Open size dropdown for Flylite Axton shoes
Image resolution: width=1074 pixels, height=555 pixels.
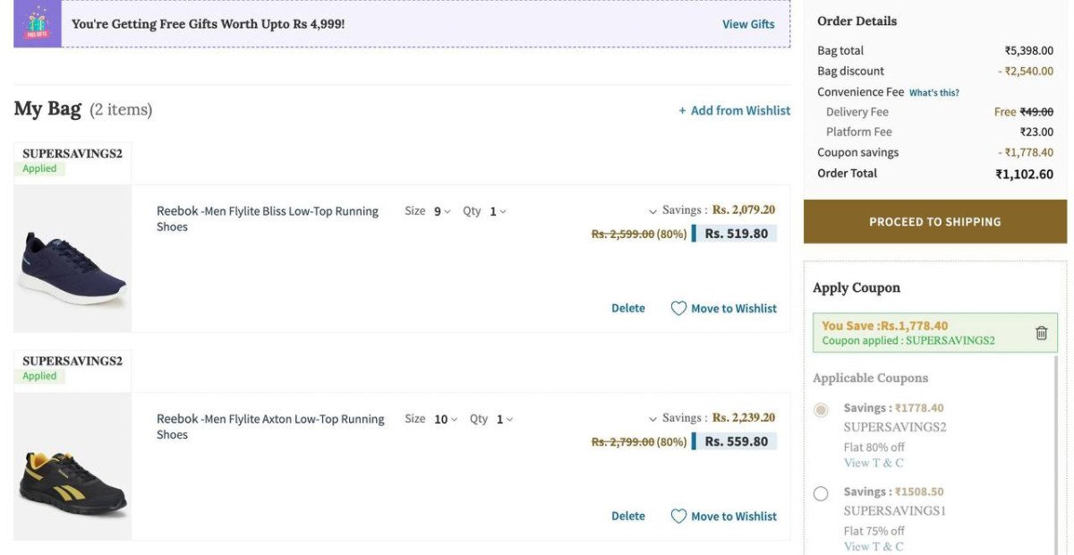tap(445, 419)
